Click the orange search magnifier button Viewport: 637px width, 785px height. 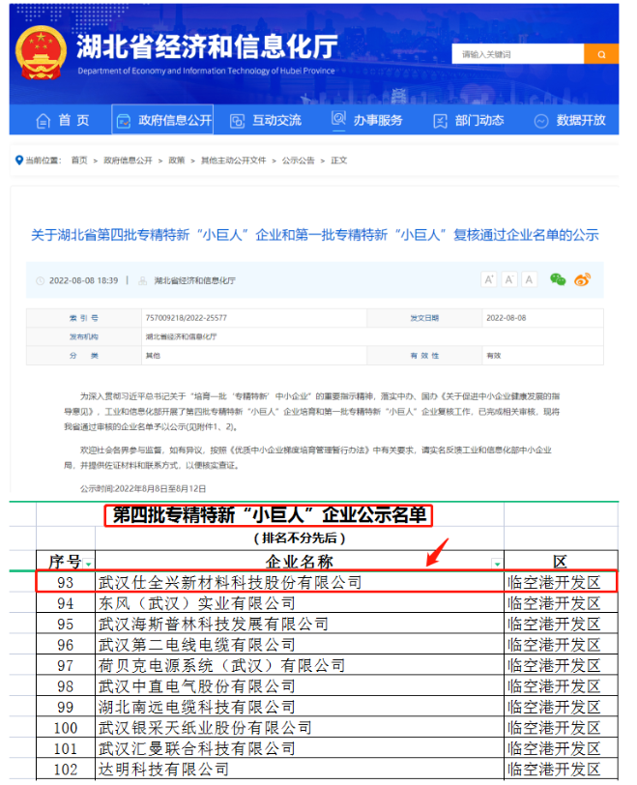point(601,54)
